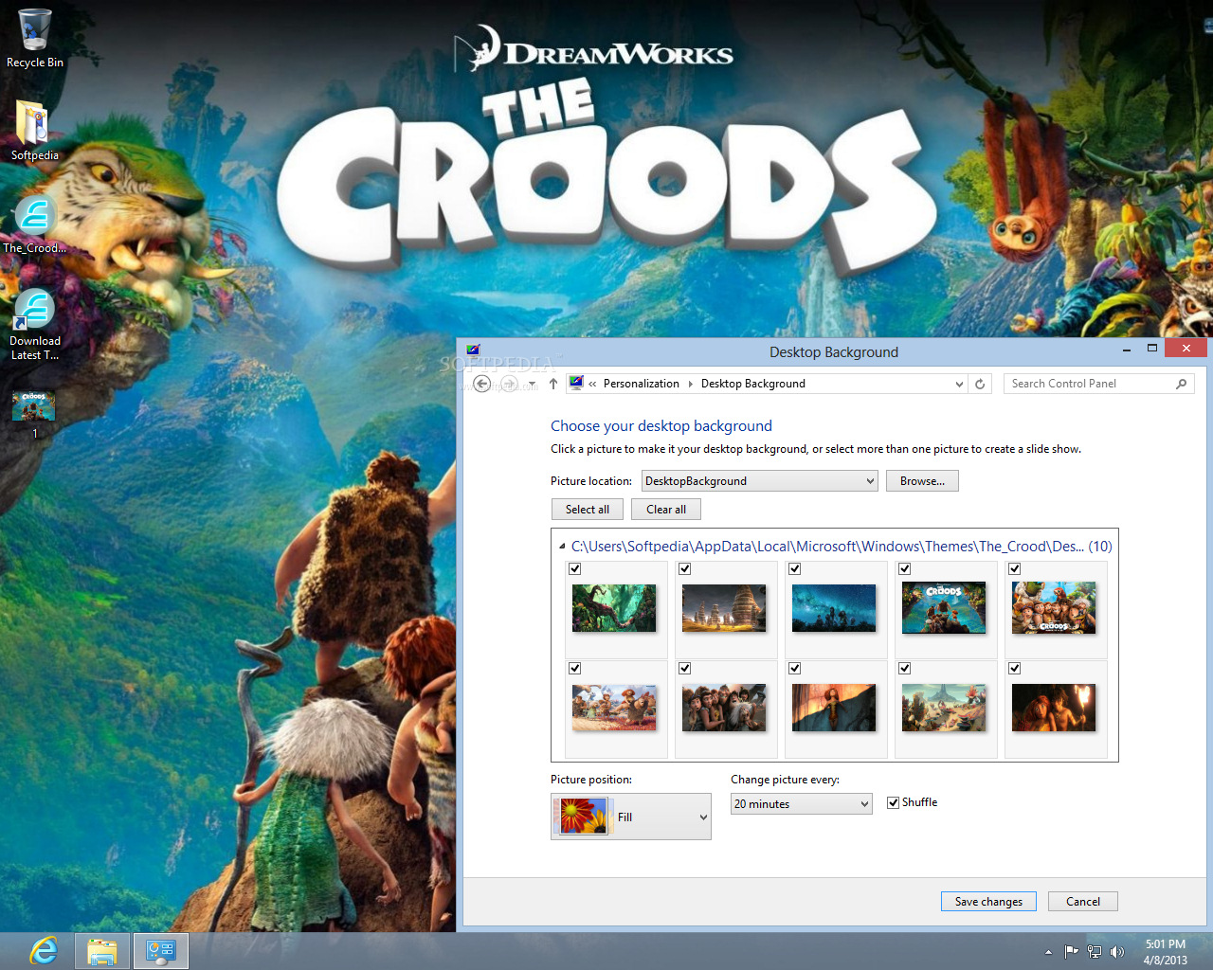This screenshot has width=1213, height=970.
Task: Select The_Crood desktop shortcut icon
Action: point(34,225)
